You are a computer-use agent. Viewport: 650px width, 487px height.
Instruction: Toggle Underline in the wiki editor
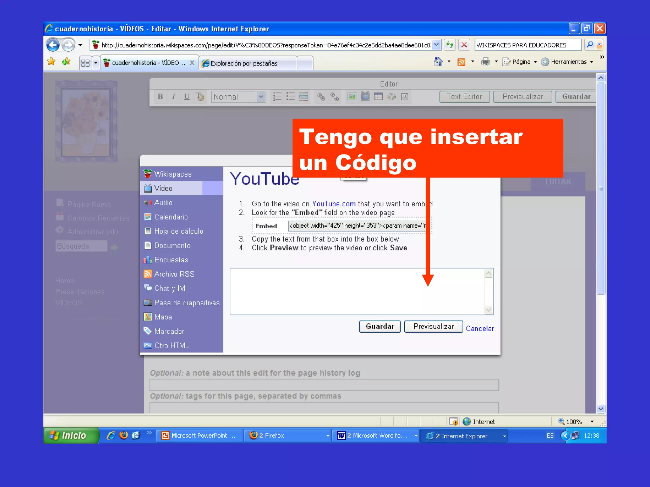[x=187, y=97]
